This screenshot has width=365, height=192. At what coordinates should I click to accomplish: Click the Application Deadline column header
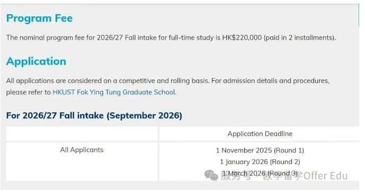[260, 134]
